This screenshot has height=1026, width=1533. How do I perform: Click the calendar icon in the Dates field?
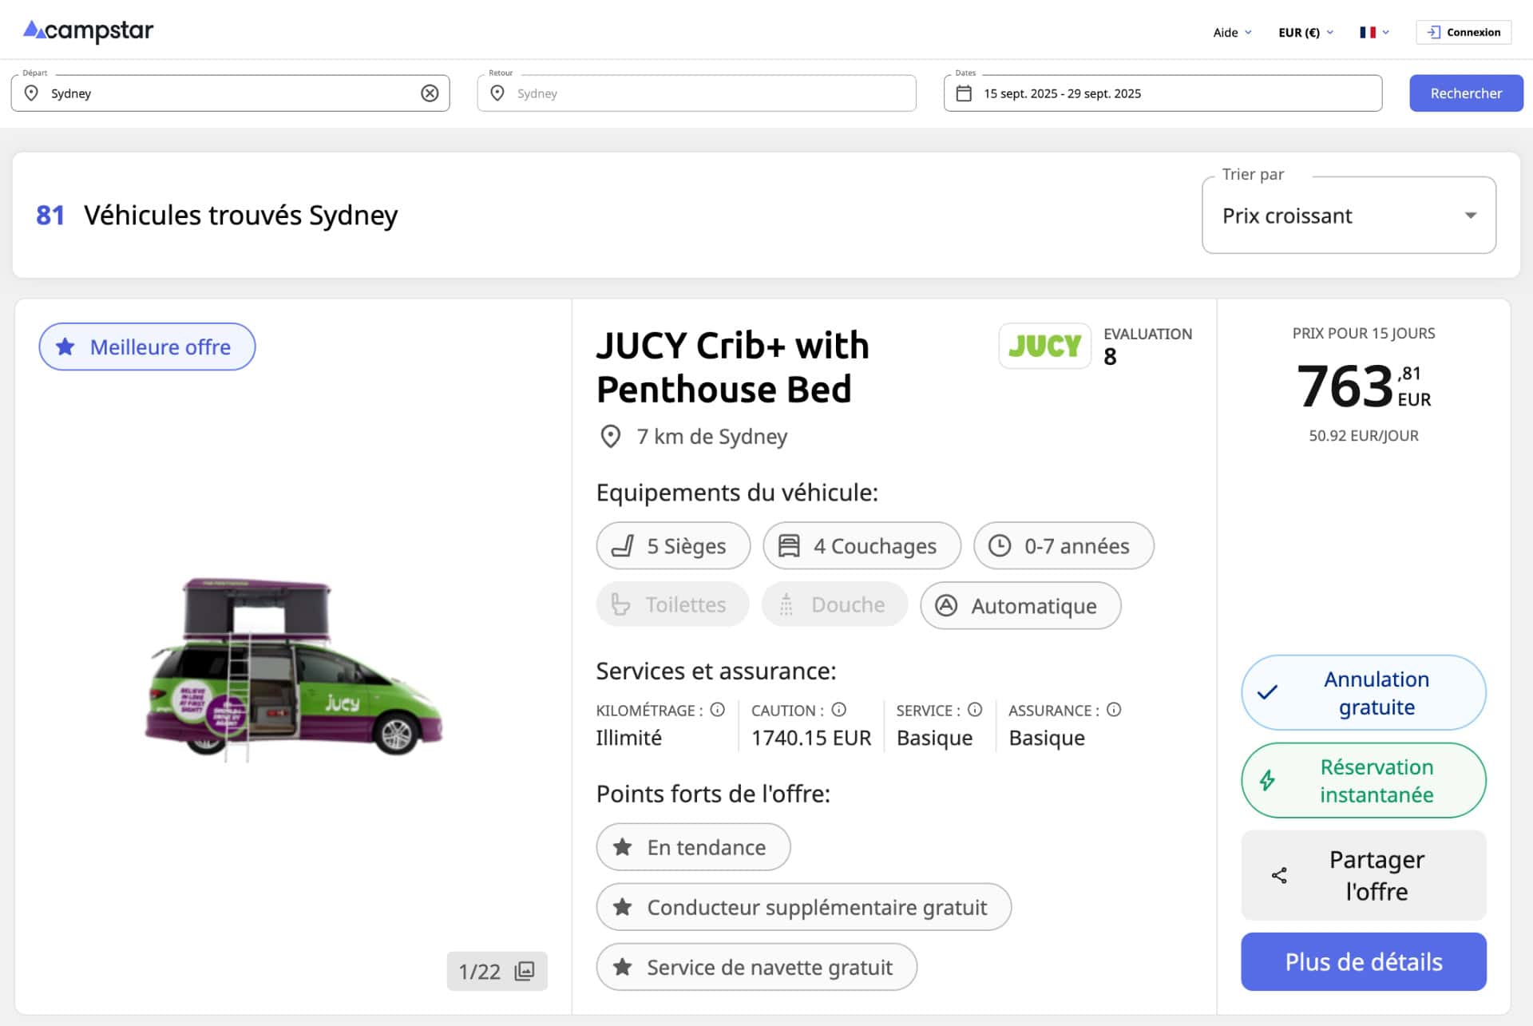965,93
